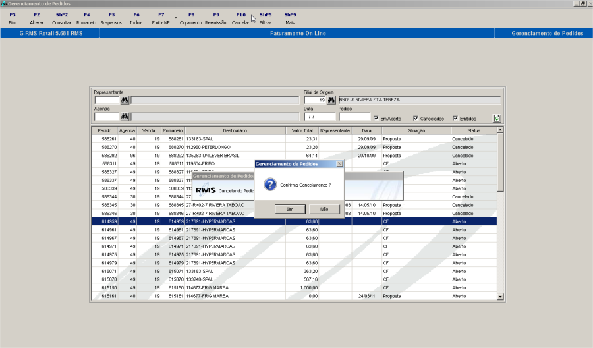Sort by the Romaneio column header
This screenshot has height=348, width=593.
coord(173,131)
